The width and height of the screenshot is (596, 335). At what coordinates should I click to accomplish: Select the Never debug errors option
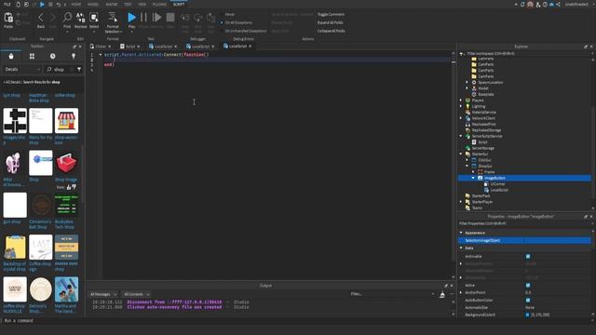(230, 15)
